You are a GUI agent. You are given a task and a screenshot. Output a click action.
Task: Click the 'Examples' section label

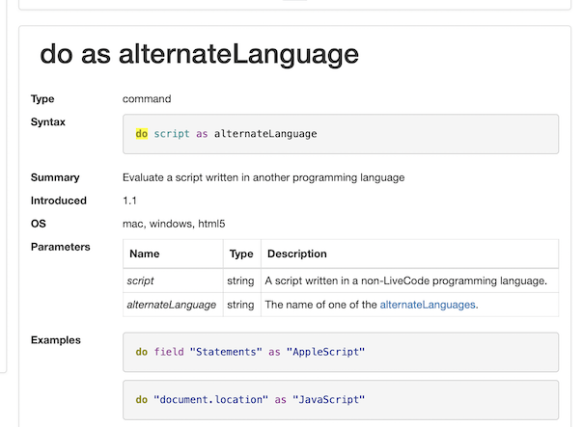(56, 340)
